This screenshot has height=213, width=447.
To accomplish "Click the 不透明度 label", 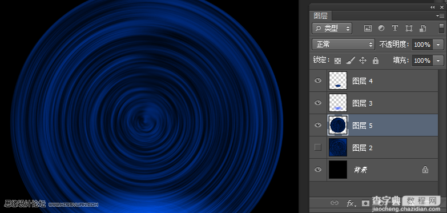I will coord(394,45).
